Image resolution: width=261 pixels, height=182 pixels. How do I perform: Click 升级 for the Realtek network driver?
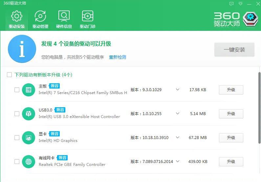pyautogui.click(x=231, y=162)
